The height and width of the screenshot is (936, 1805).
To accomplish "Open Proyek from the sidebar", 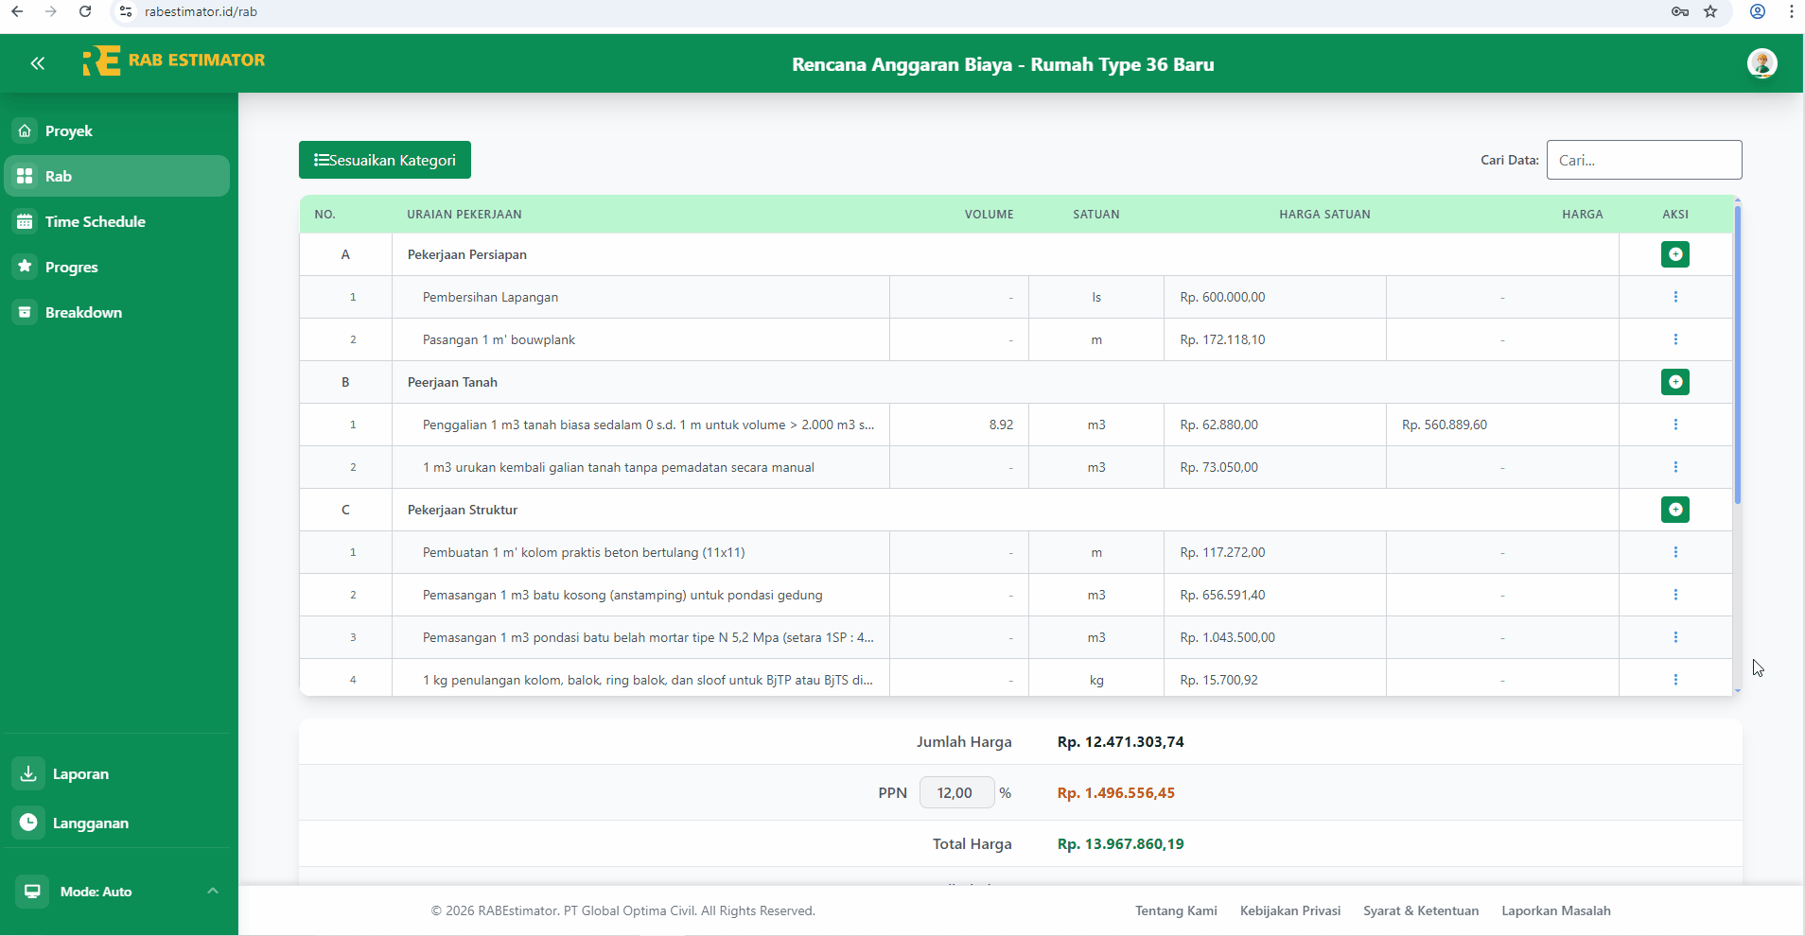I will click(69, 130).
